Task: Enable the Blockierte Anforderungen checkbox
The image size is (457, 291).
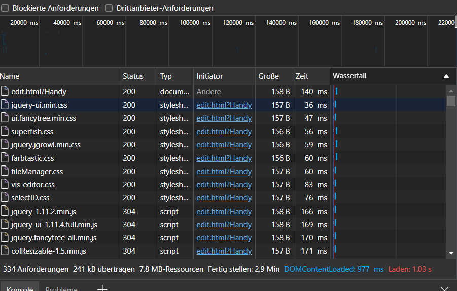Action: point(5,8)
